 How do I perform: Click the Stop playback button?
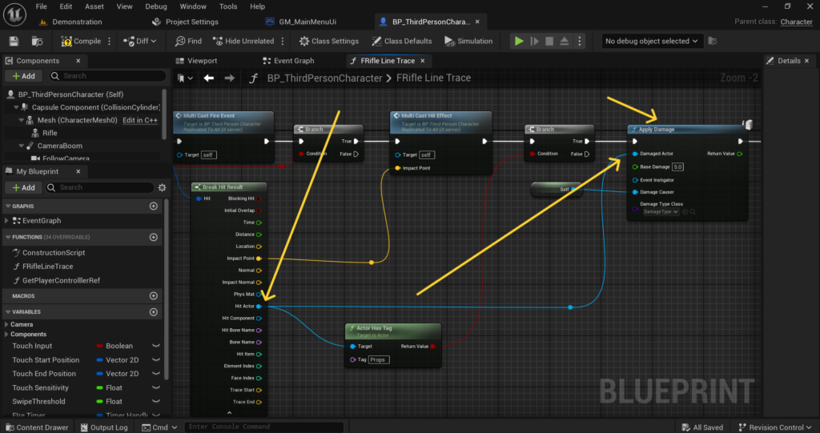(549, 41)
